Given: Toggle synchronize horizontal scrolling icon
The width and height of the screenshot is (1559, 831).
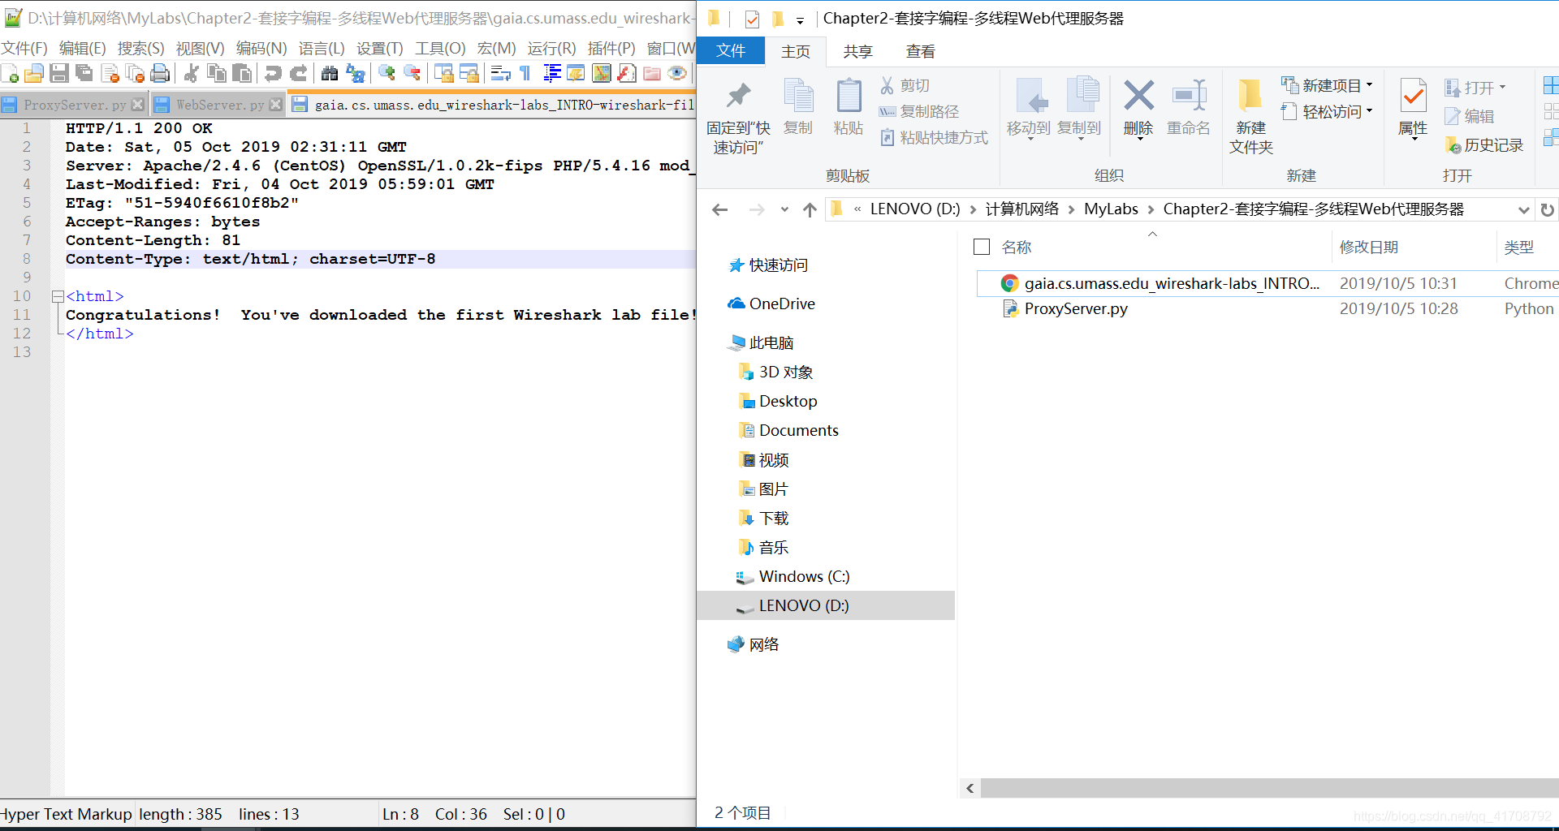Looking at the screenshot, I should tap(469, 74).
